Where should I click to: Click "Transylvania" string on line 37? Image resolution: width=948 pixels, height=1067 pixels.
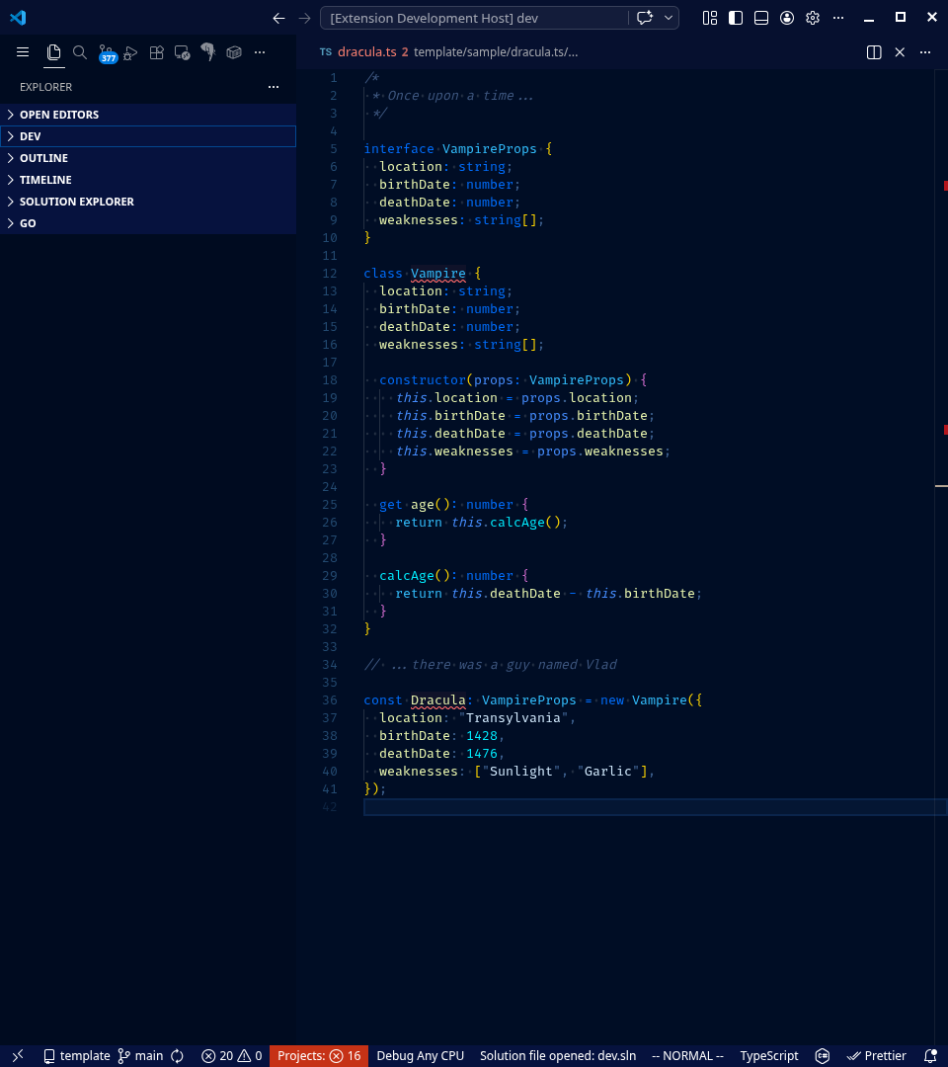pos(513,717)
